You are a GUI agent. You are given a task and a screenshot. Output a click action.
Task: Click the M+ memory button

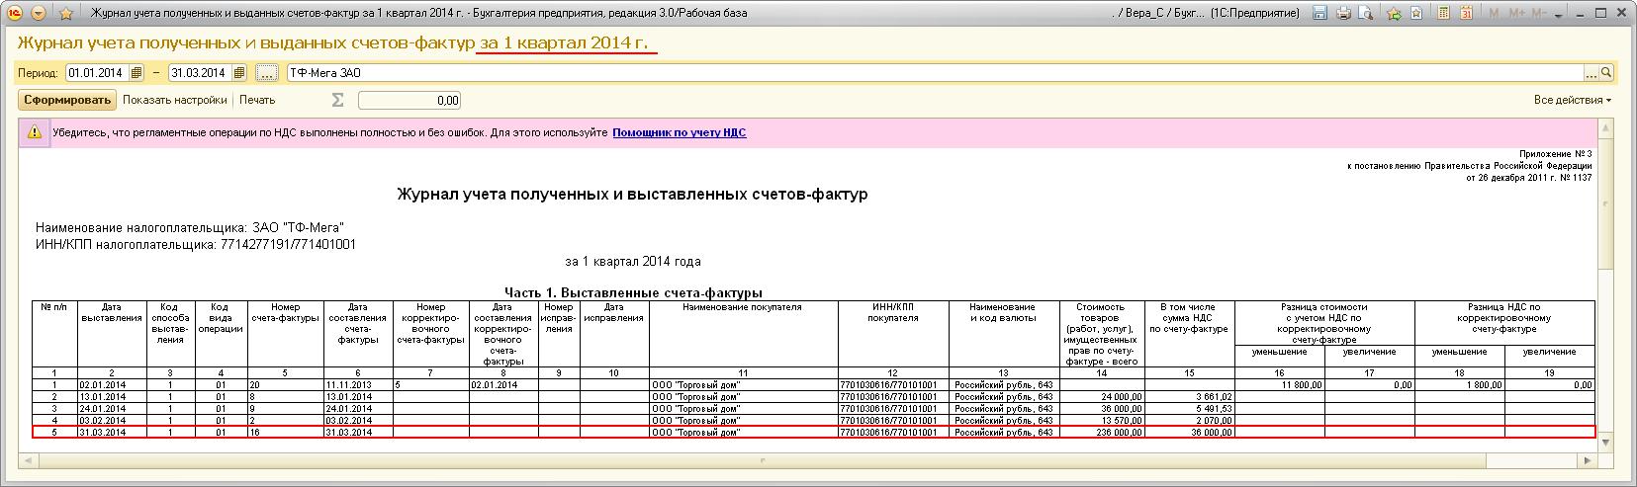[1515, 14]
